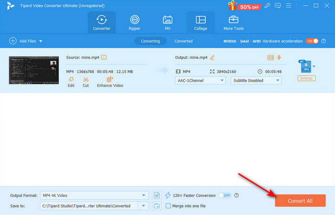Switch to the Collage tab
Viewport: 335px width, 215px height.
(201, 22)
